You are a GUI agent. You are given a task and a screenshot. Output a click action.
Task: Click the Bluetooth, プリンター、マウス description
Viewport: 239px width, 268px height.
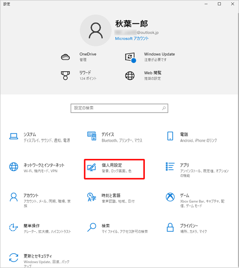point(122,141)
